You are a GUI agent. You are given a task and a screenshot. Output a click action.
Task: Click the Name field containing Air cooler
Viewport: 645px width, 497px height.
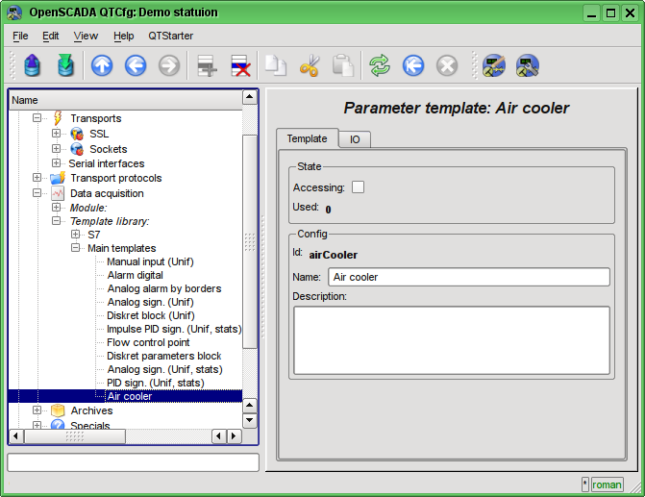tap(468, 277)
